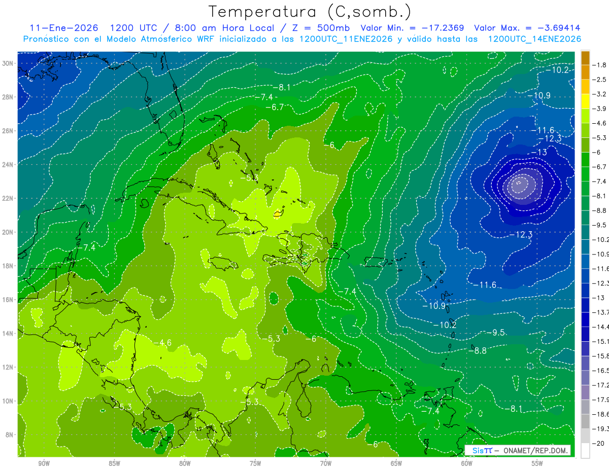
Task: Click the -2.5 value in the color legend
Action: click(x=599, y=80)
